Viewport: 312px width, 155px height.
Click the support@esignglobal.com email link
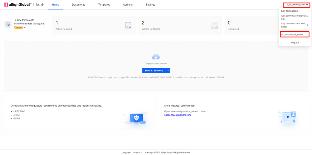tap(178, 115)
